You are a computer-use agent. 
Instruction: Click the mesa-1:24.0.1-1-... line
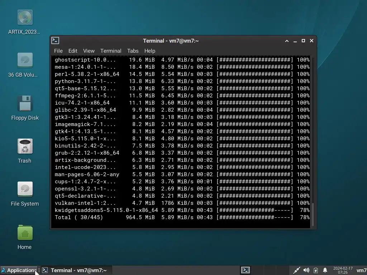click(182, 67)
